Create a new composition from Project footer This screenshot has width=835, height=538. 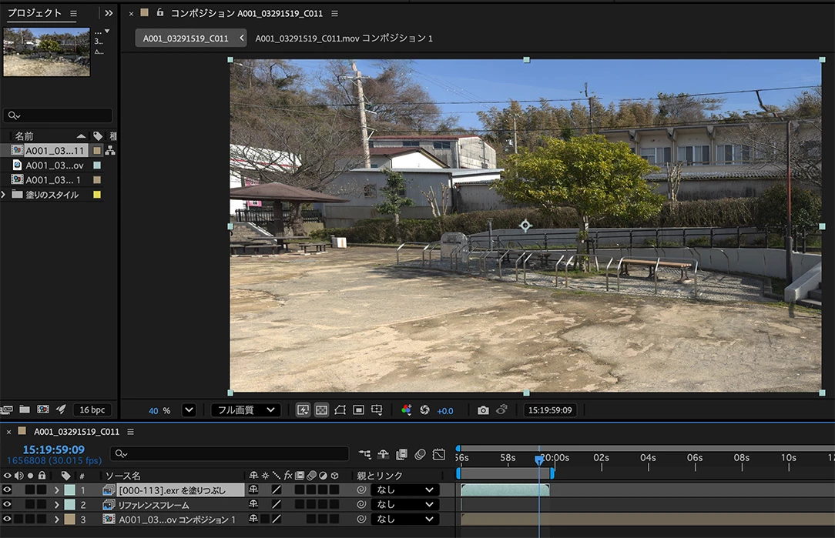tap(43, 409)
